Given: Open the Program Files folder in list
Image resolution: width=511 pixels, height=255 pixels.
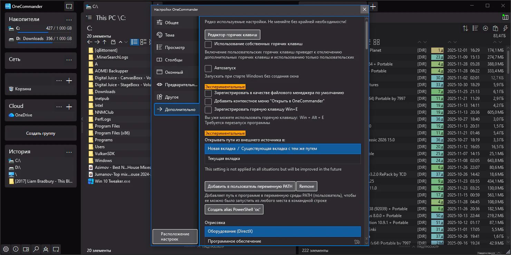Looking at the screenshot, I should 107,126.
